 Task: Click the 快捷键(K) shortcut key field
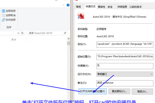click(125, 66)
